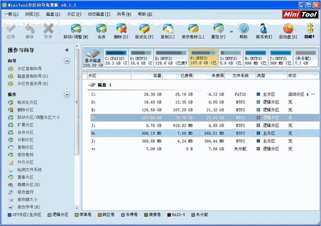Open the Help (帮助) question mark icon
The height and width of the screenshot is (226, 321).
click(x=244, y=29)
